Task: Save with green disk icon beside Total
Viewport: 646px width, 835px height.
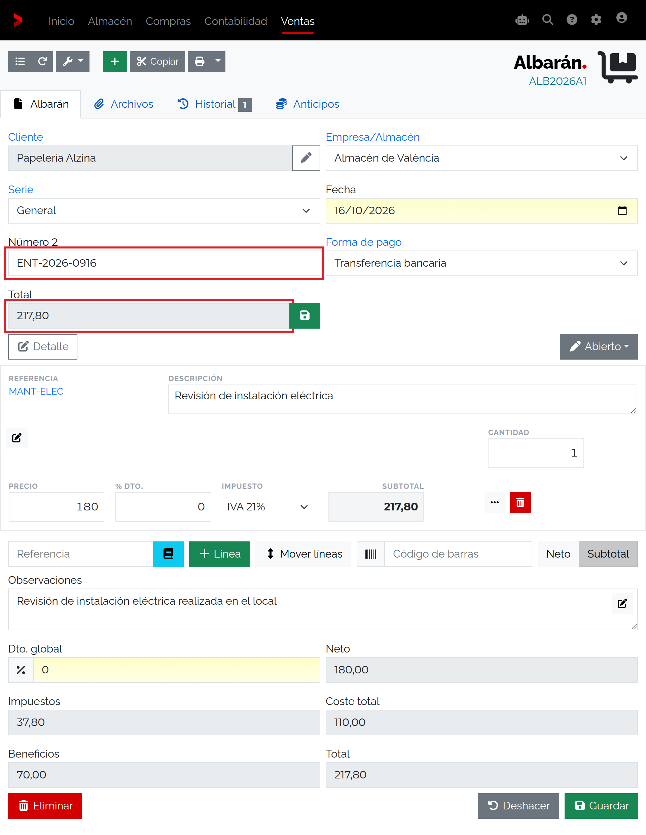Action: click(x=304, y=315)
